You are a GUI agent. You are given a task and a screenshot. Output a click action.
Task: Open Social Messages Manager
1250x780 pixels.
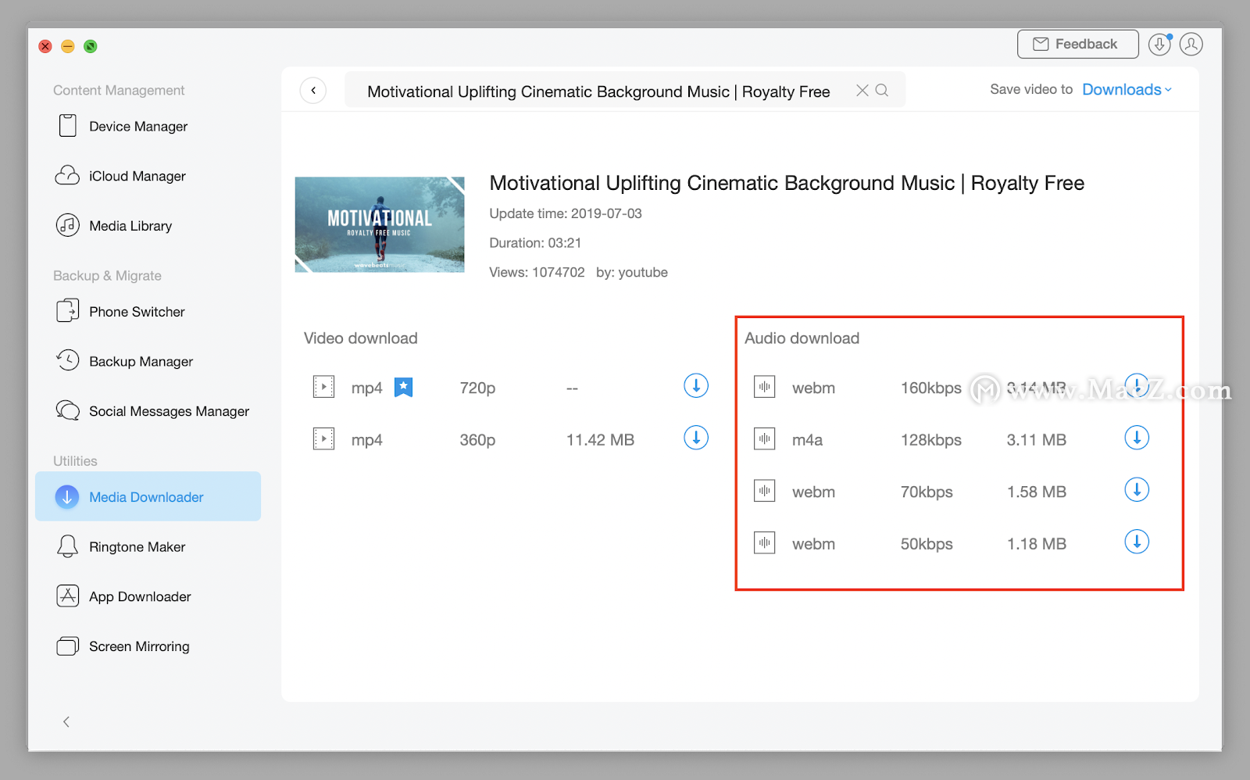pyautogui.click(x=169, y=411)
